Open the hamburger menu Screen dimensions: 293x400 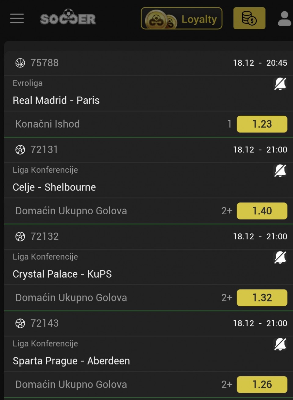17,18
